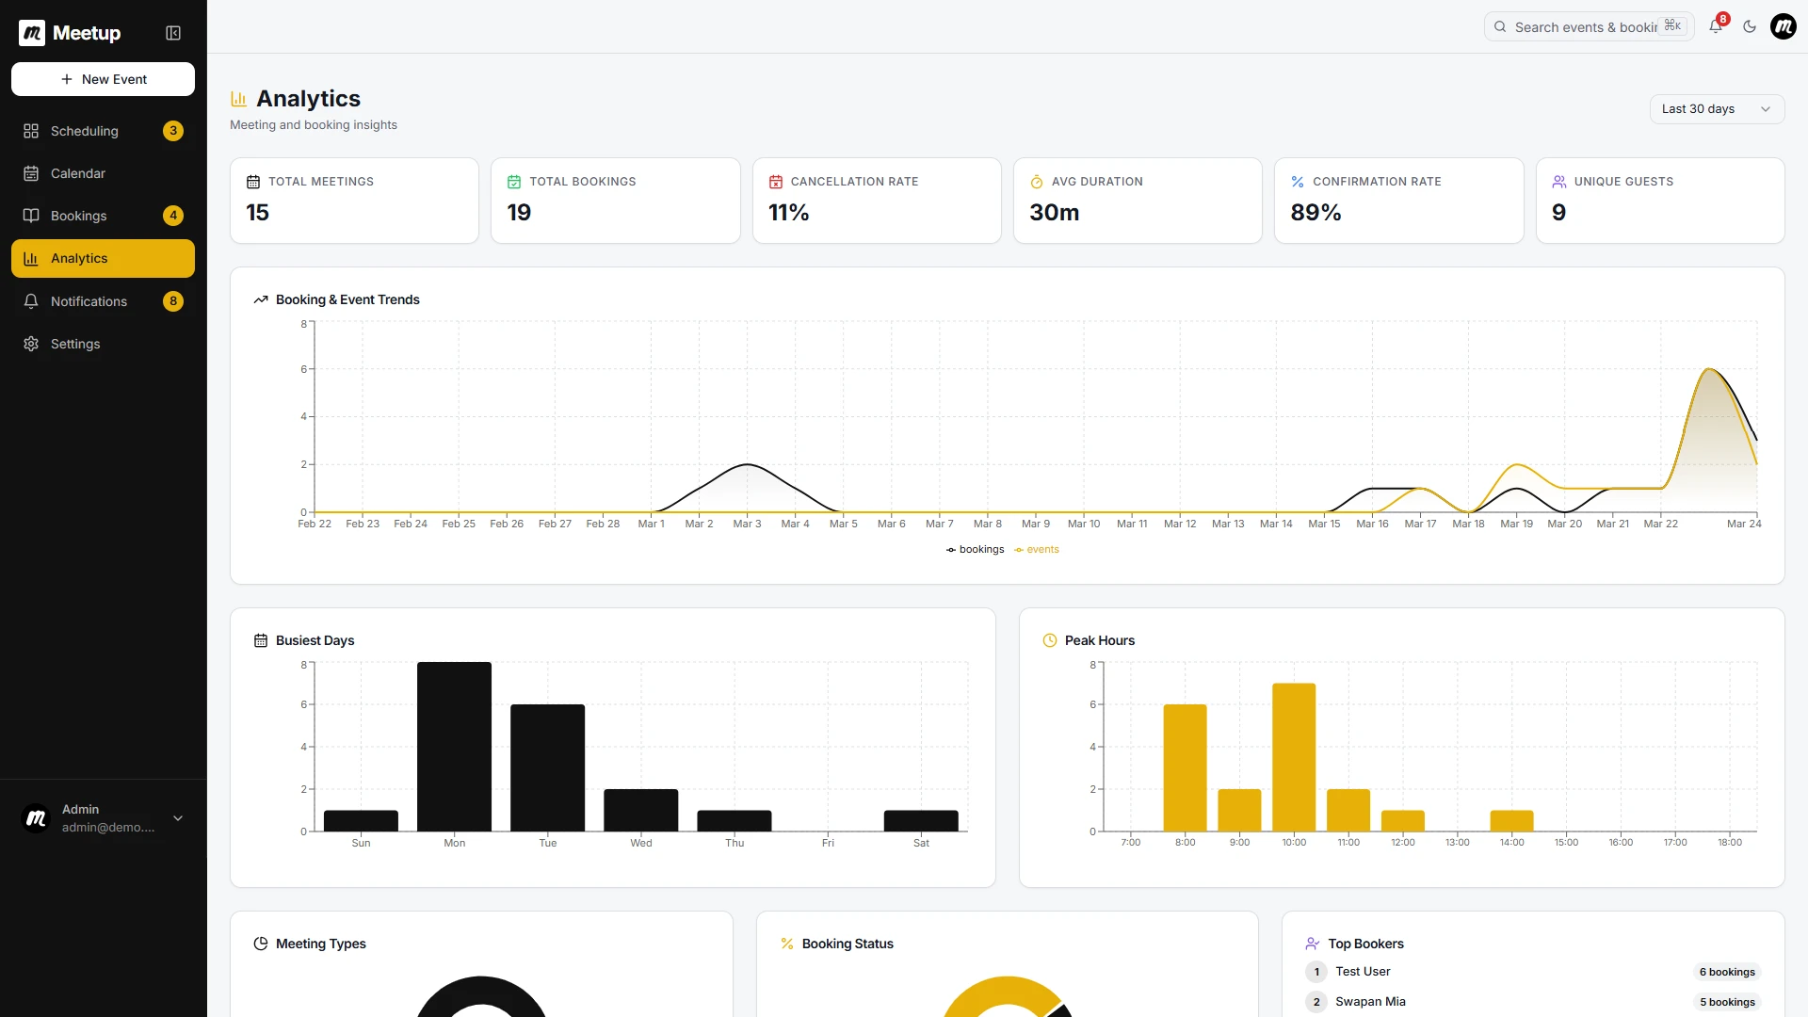Click the Analytics bar chart icon in sidebar
The height and width of the screenshot is (1017, 1808).
click(x=31, y=258)
